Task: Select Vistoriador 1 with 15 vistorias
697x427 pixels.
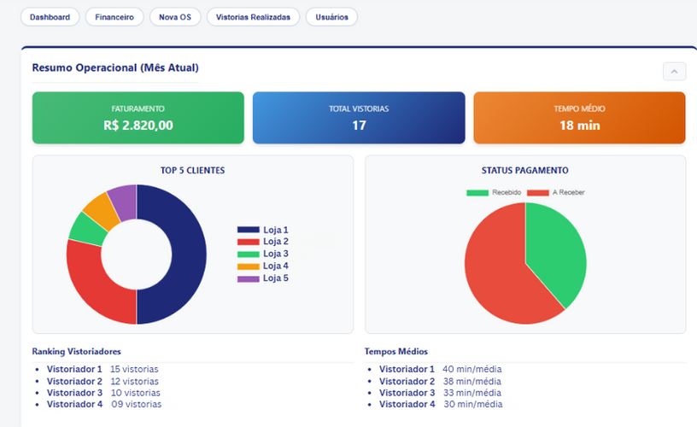Action: [102, 369]
